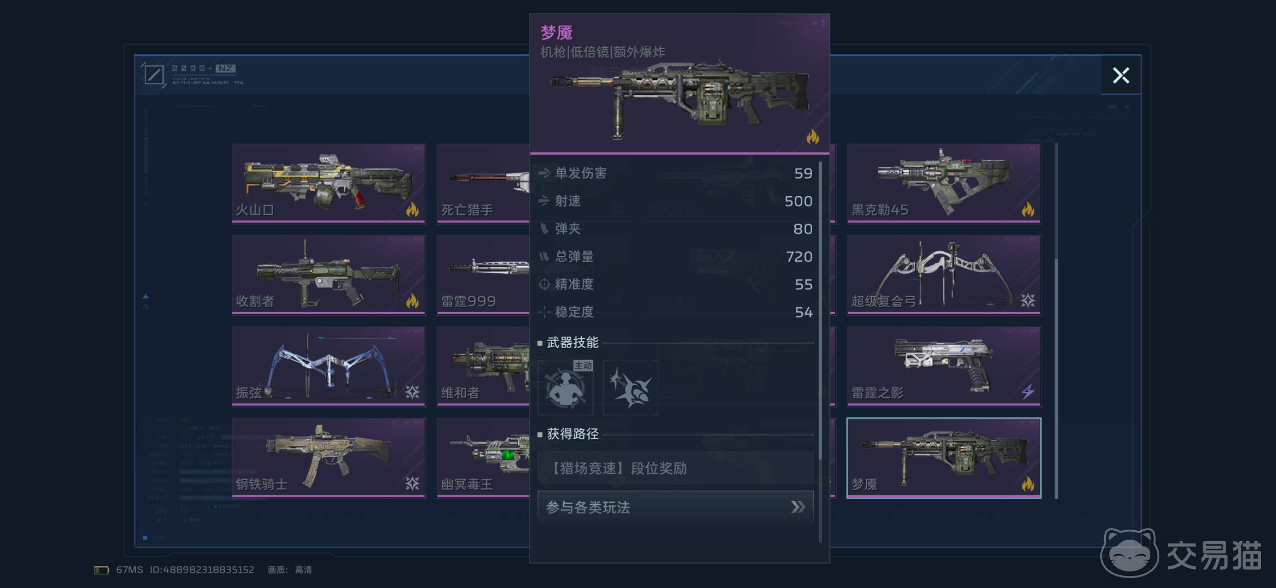Tap the active skill icon marked 主动
The height and width of the screenshot is (588, 1276).
[565, 388]
